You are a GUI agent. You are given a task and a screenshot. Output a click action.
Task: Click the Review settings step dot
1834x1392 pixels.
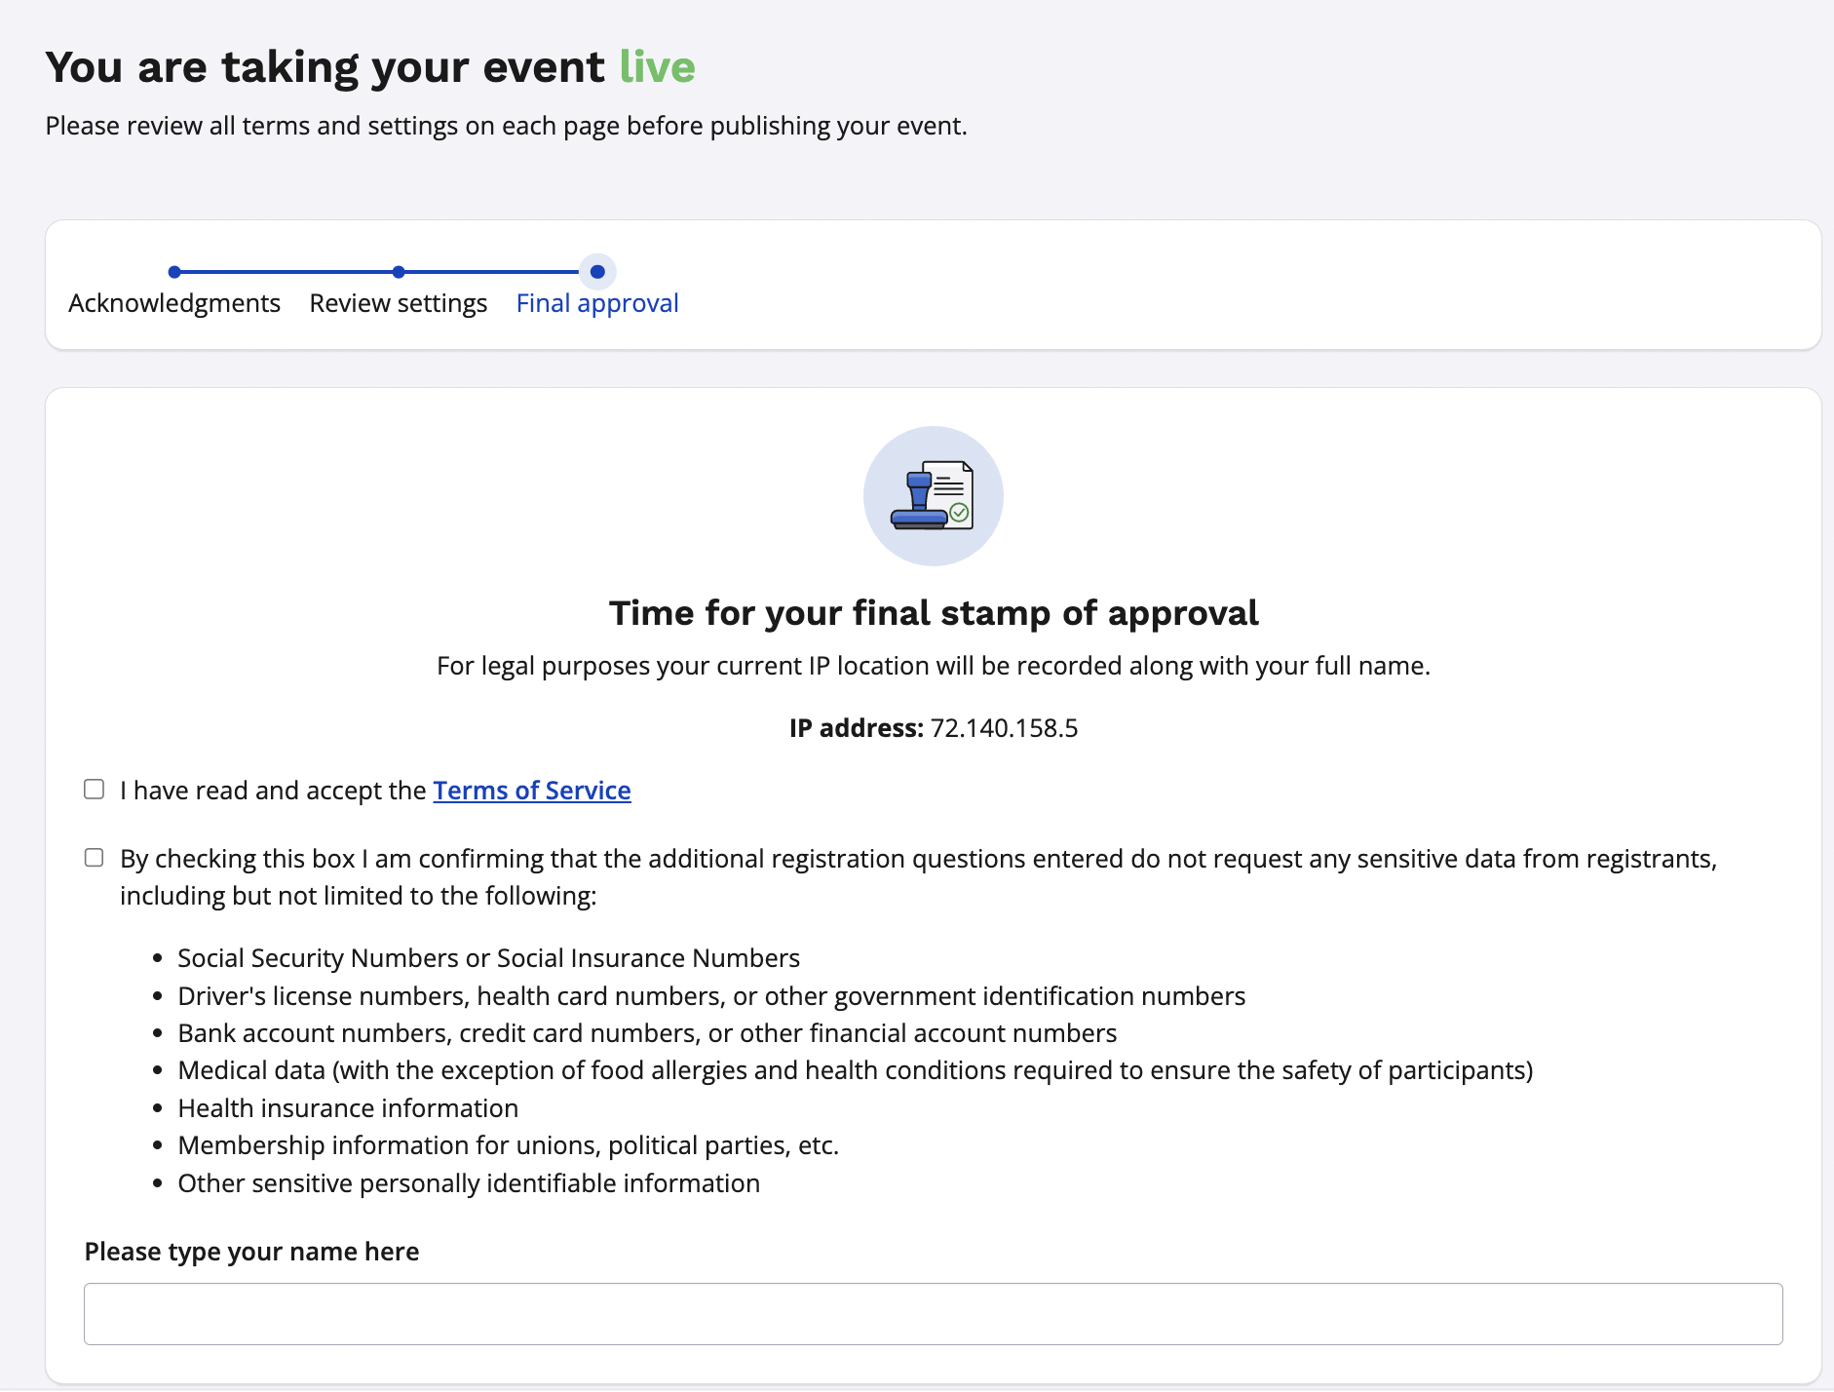tap(399, 272)
